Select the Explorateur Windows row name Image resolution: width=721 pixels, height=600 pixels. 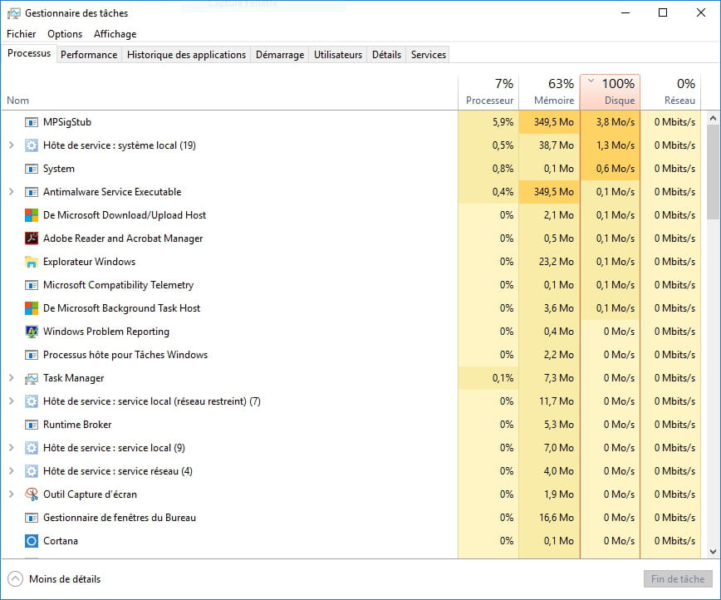(x=89, y=262)
